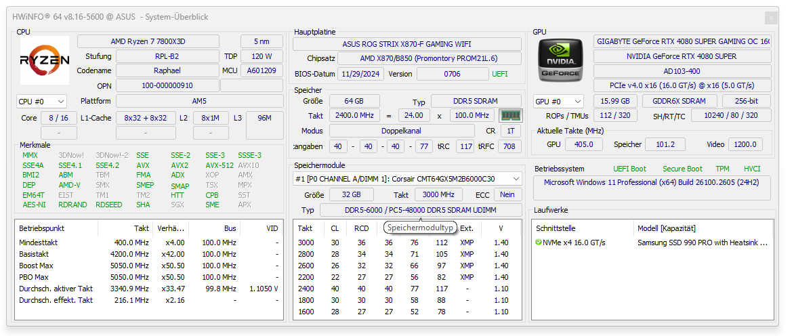Click the Raphael codename field
This screenshot has width=794, height=336.
point(167,71)
